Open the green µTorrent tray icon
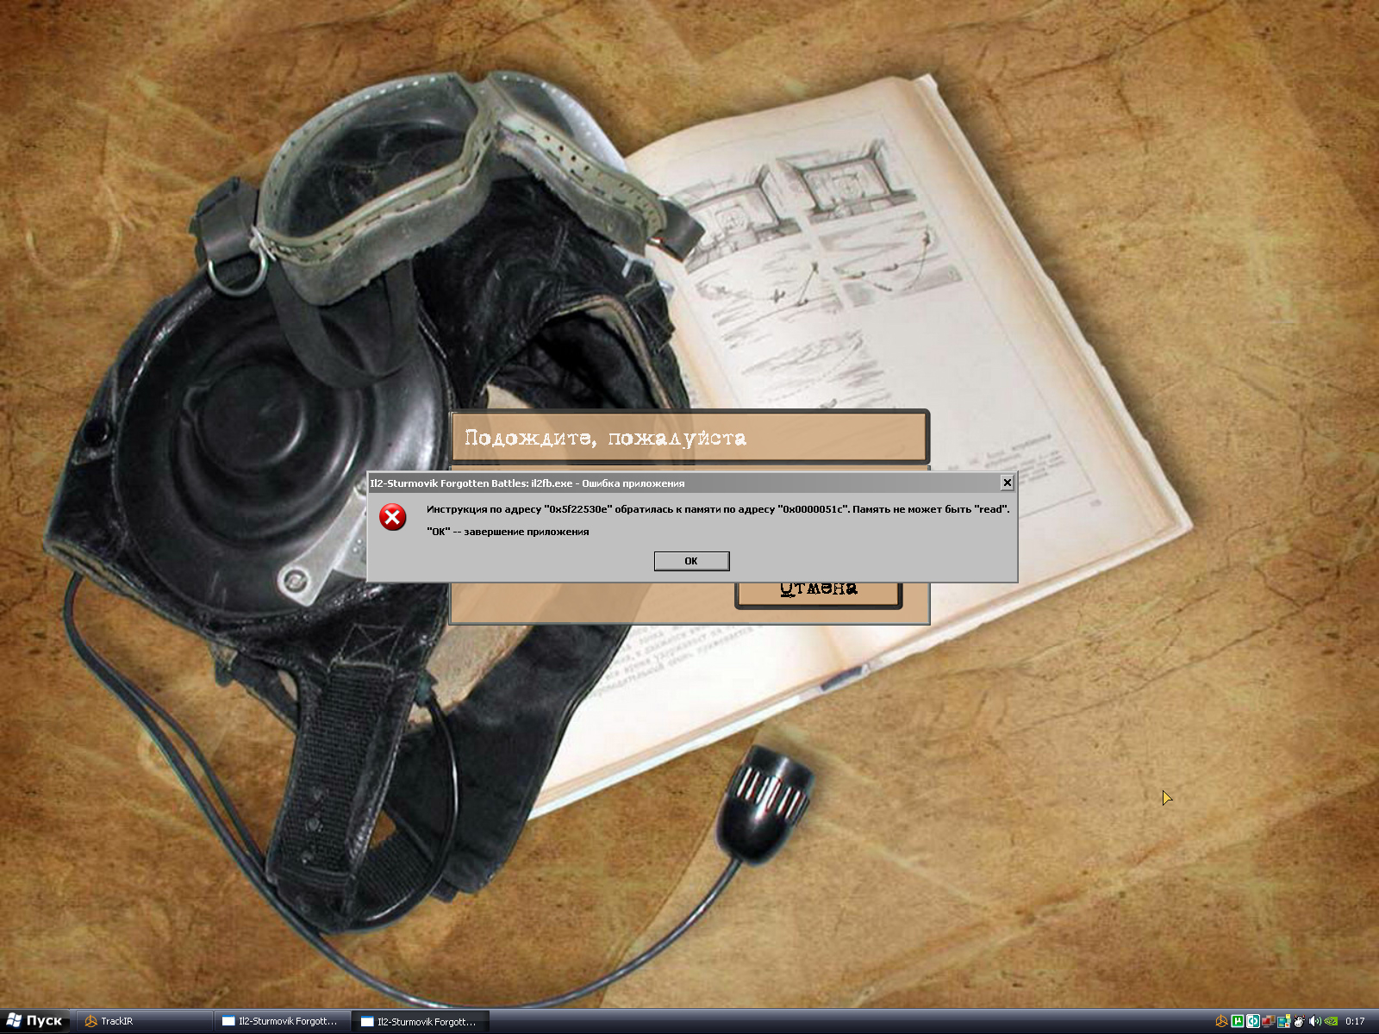This screenshot has height=1034, width=1379. [1237, 1021]
